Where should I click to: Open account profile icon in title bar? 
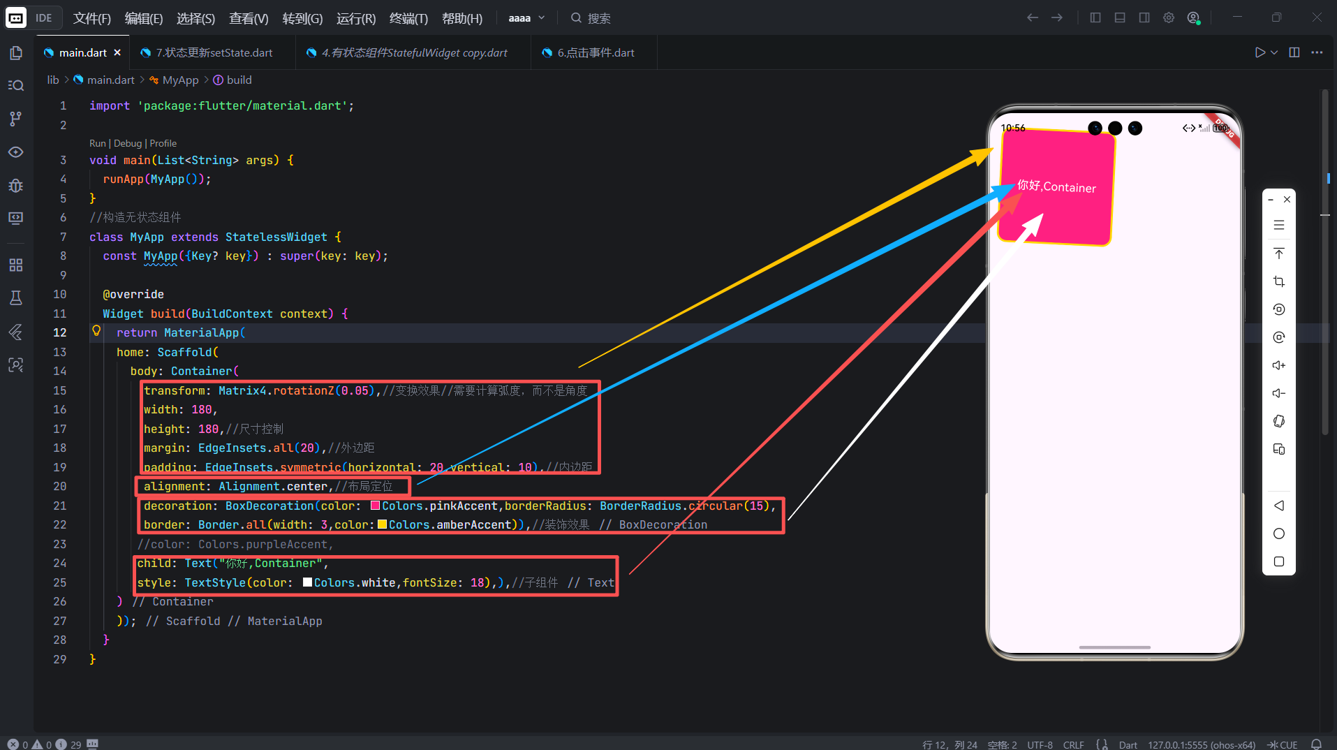pyautogui.click(x=1194, y=17)
